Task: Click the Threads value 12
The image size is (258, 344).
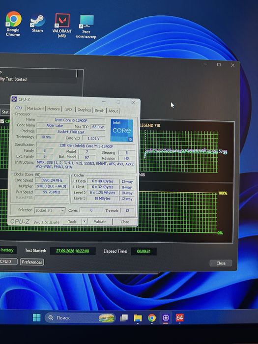Action: (127, 211)
